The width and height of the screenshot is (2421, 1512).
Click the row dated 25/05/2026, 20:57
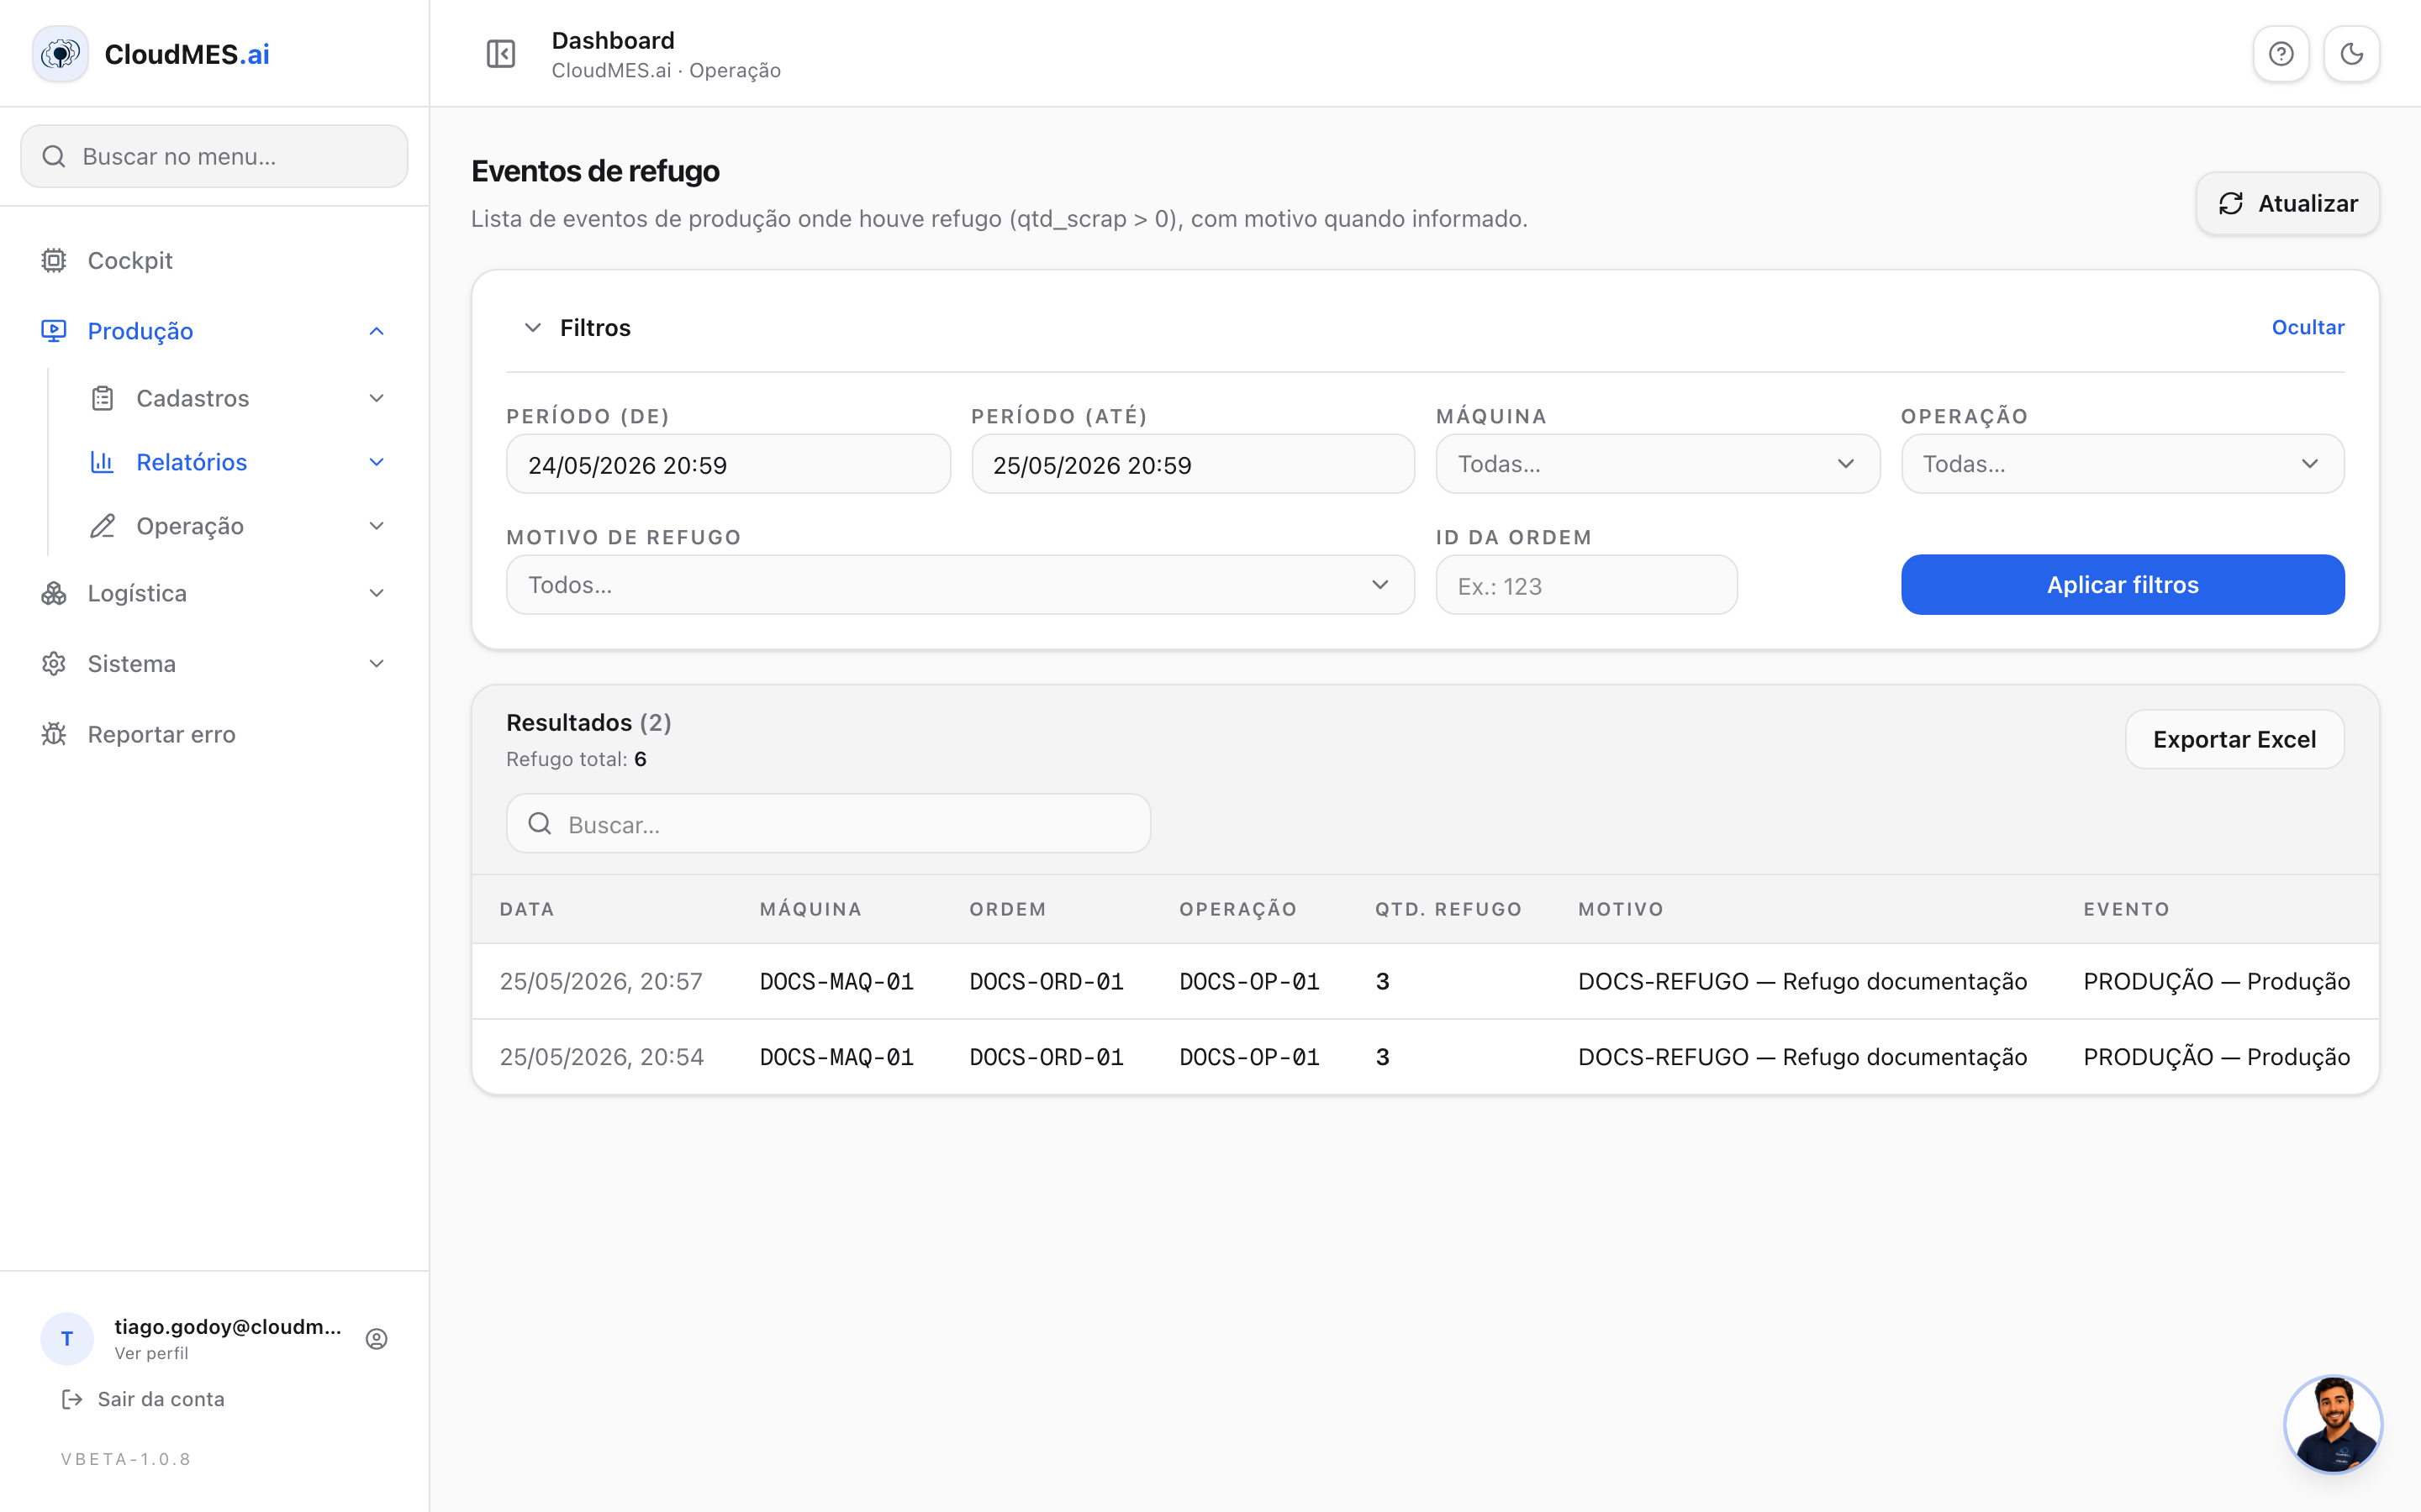point(1425,981)
